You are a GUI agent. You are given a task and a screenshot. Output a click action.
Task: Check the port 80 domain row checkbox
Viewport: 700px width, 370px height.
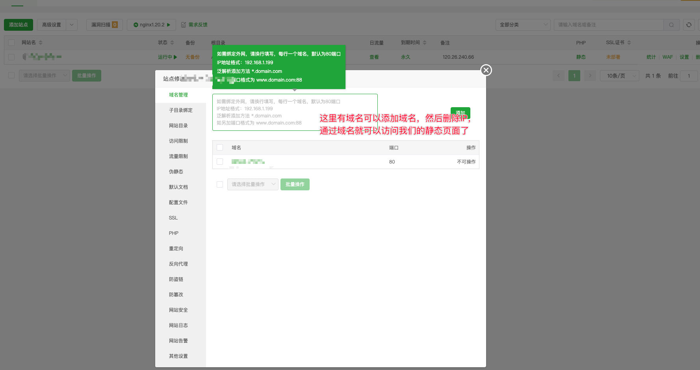[220, 162]
